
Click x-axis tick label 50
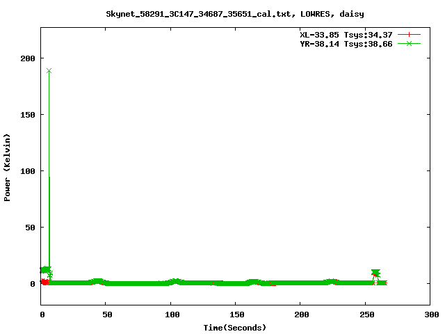(107, 315)
